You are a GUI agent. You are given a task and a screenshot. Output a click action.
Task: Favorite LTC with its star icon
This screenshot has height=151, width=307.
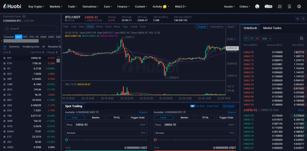[x=4, y=95]
